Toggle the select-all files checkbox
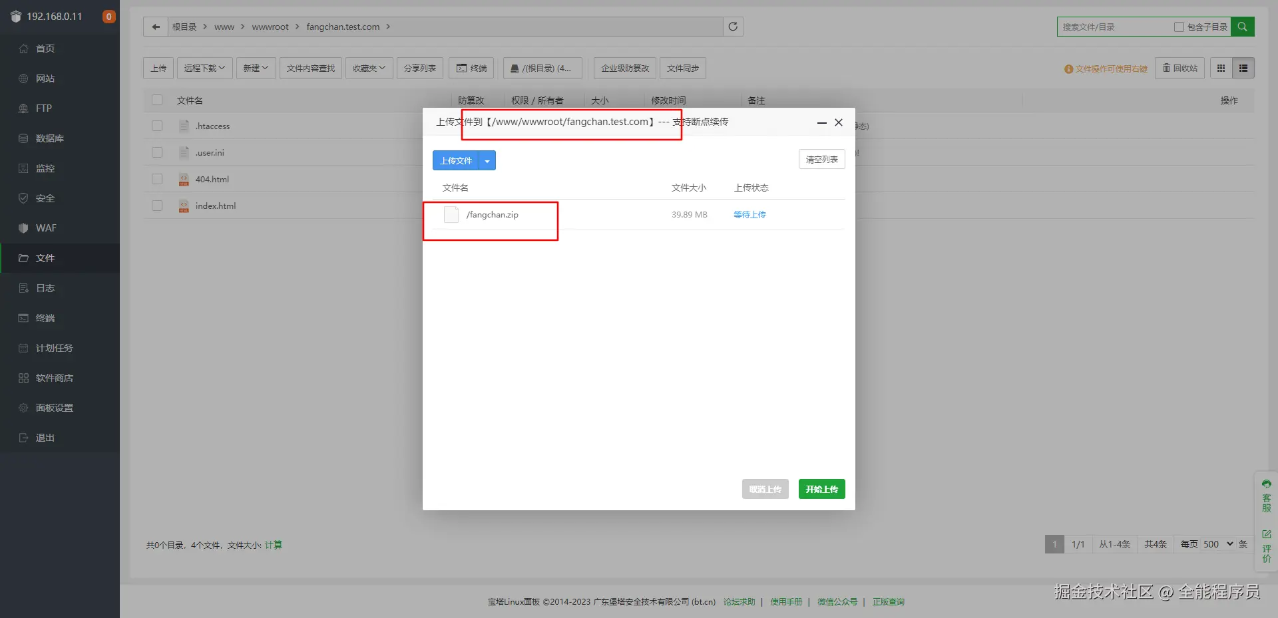Viewport: 1278px width, 618px height. [x=157, y=100]
